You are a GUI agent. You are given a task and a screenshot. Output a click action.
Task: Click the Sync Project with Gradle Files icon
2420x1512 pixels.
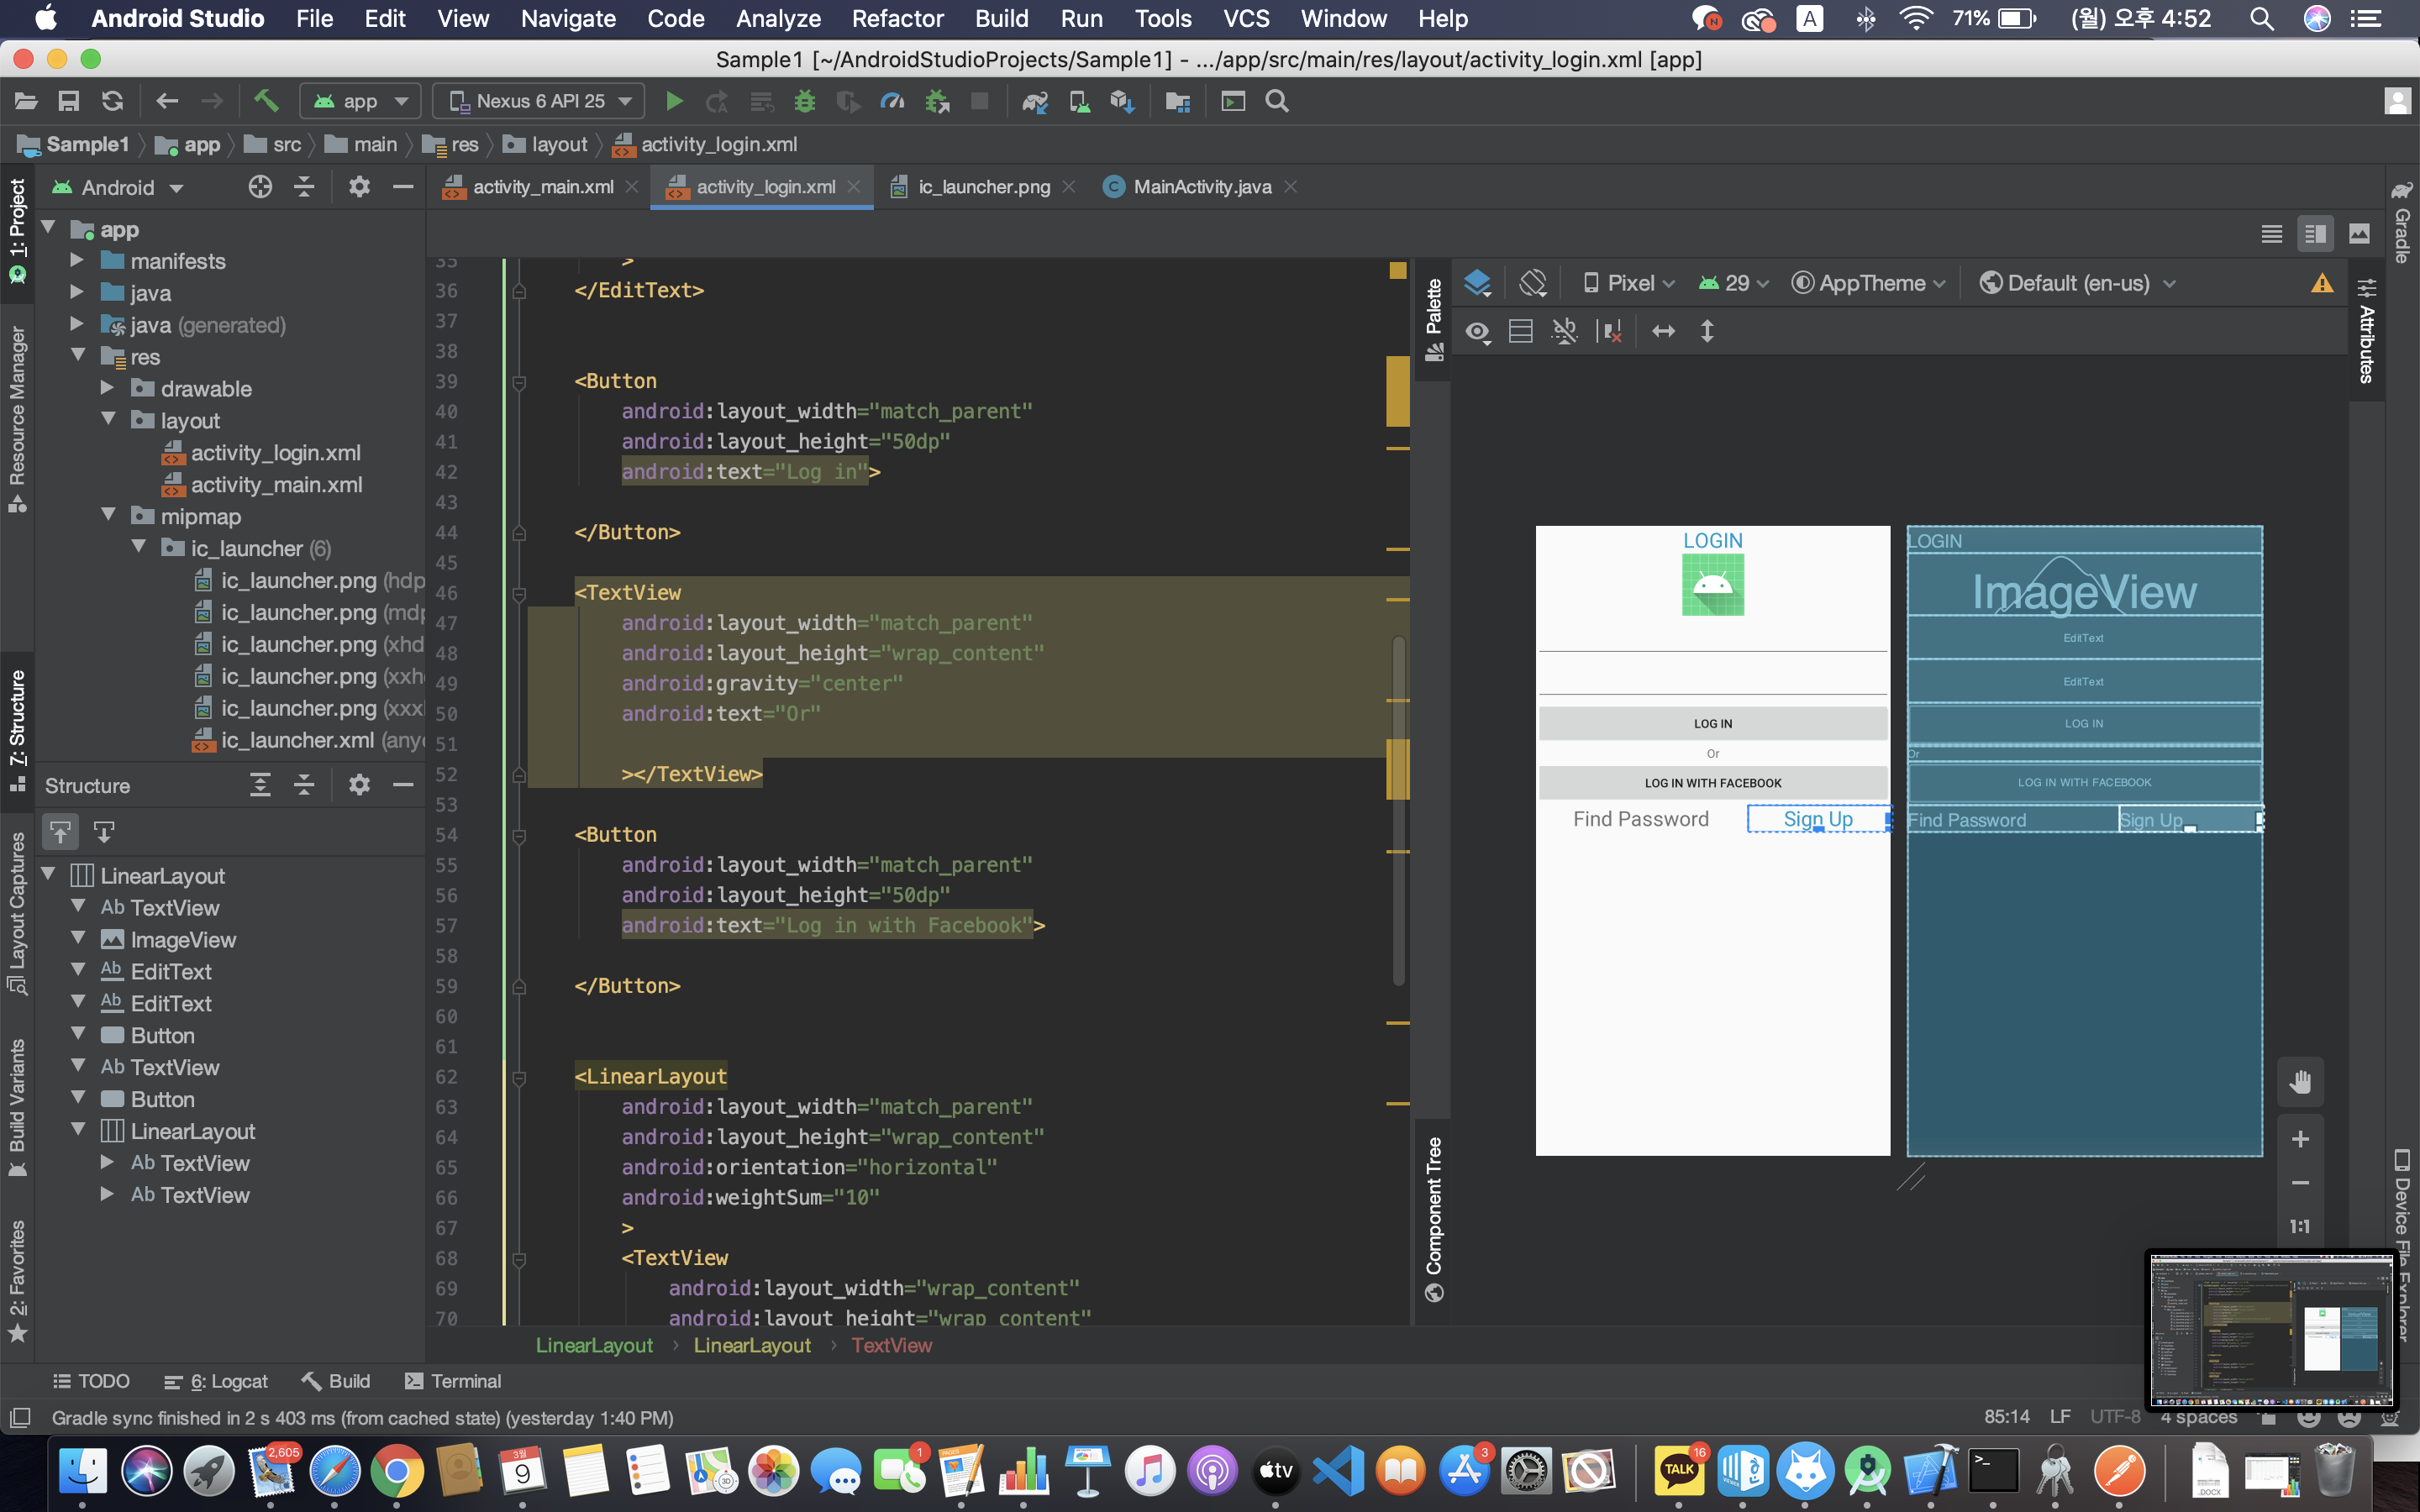click(1035, 101)
